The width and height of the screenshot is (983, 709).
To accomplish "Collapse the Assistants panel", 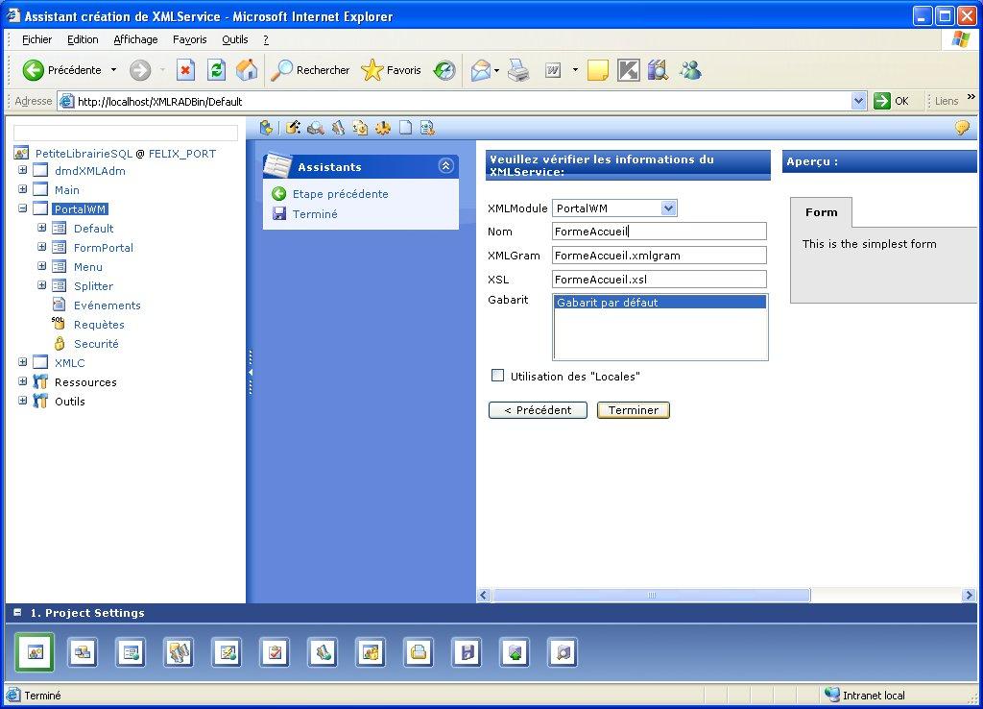I will pyautogui.click(x=445, y=166).
